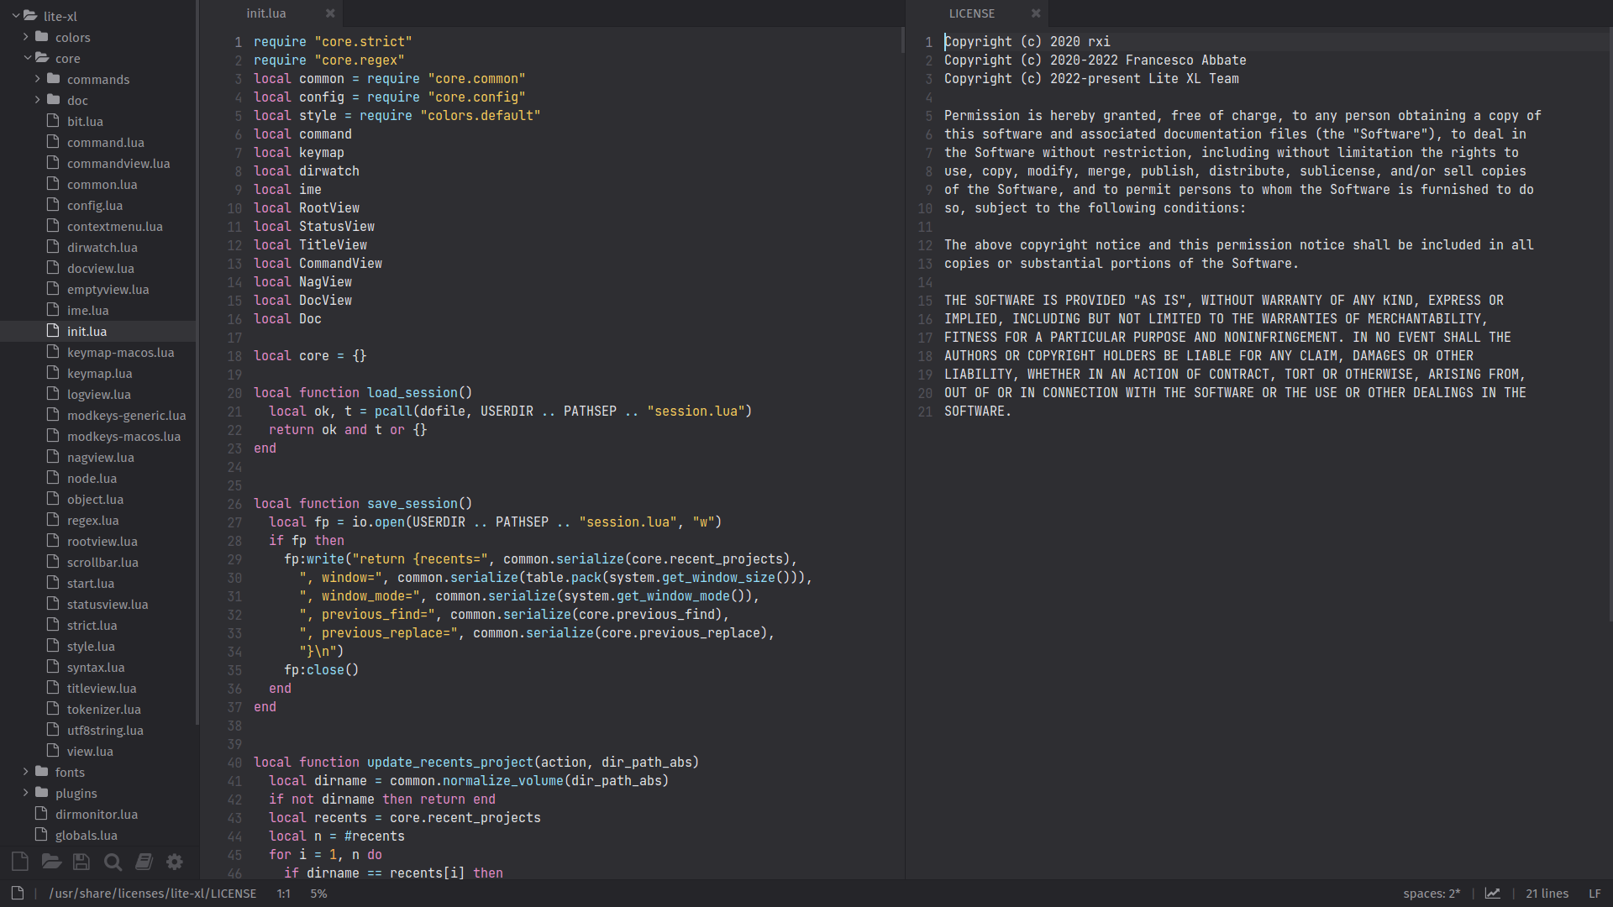Click the LF line ending indicator
Image resolution: width=1613 pixels, height=907 pixels.
click(x=1595, y=894)
